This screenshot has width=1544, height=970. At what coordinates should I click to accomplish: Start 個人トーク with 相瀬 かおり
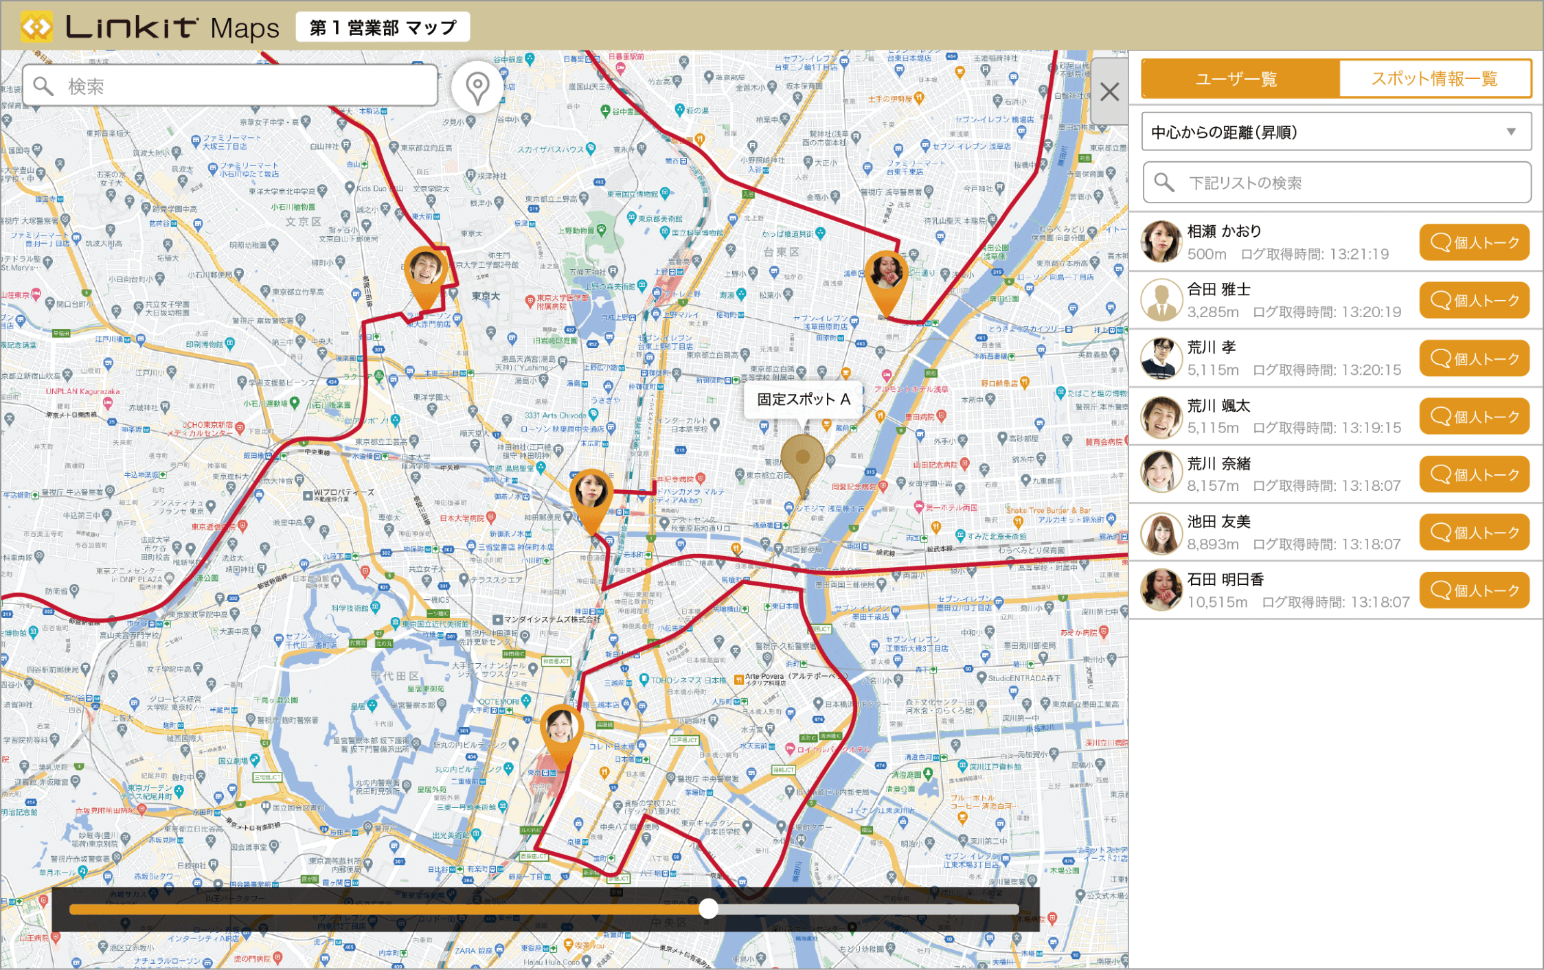tap(1474, 242)
